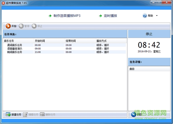Click end time 09:00 of 晨间音乐任务
This screenshot has width=173, height=124.
(69, 45)
